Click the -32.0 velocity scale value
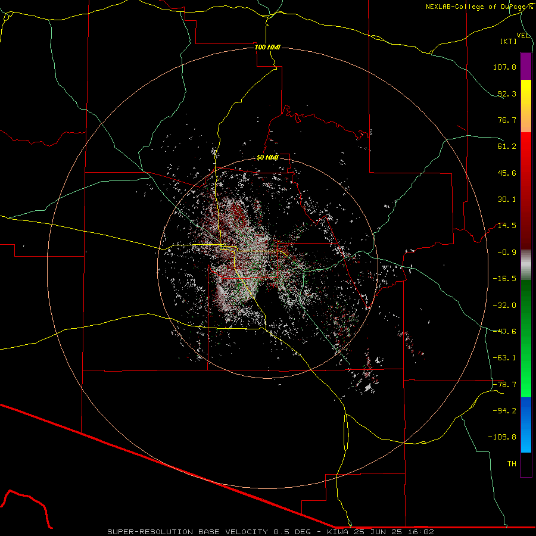Viewport: 536px width, 536px height. 504,306
